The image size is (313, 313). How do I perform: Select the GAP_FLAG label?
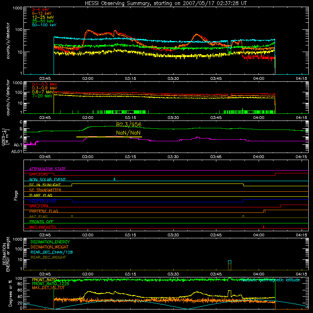[38, 174]
